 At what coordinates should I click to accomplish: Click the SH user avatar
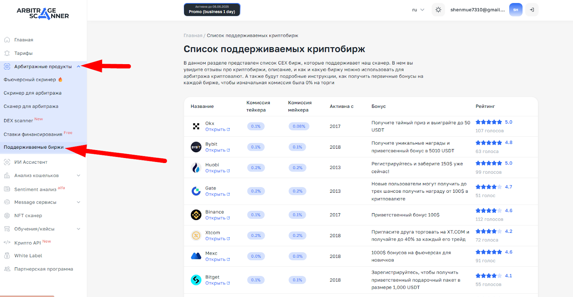(516, 10)
